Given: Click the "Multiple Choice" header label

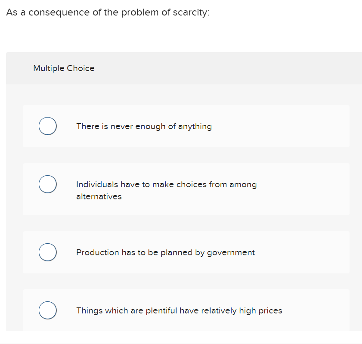Looking at the screenshot, I should (x=63, y=68).
